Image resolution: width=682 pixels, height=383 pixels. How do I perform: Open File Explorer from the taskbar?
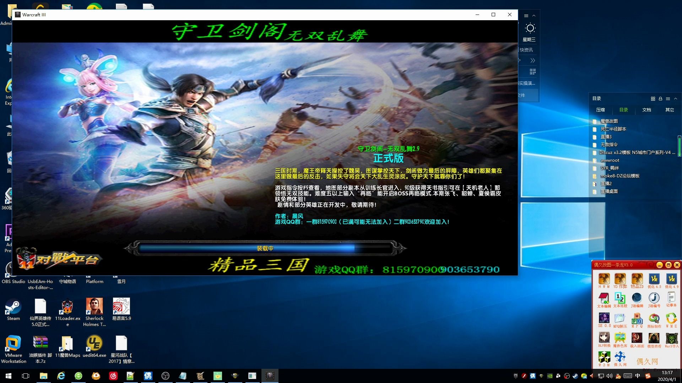click(43, 376)
